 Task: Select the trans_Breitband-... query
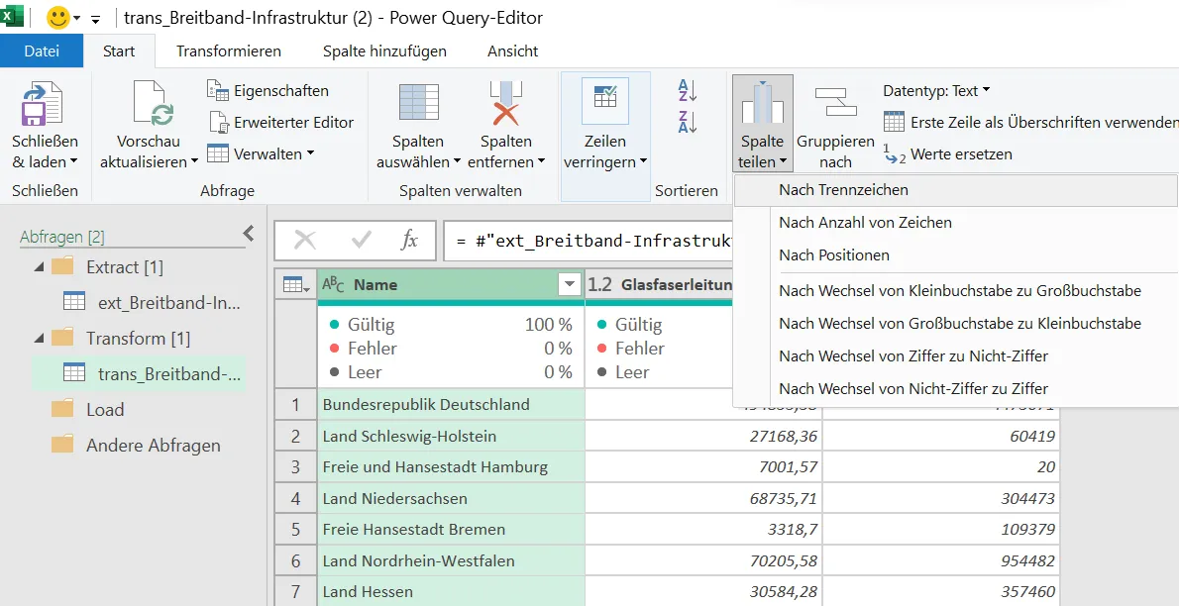tap(139, 373)
